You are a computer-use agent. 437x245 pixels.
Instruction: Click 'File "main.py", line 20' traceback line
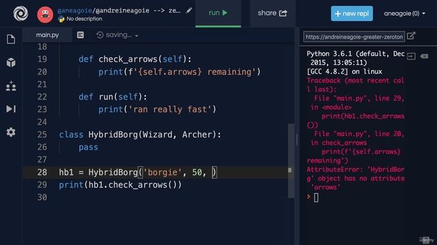click(359, 133)
